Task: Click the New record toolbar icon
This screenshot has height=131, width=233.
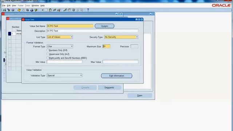Action: pos(4,10)
